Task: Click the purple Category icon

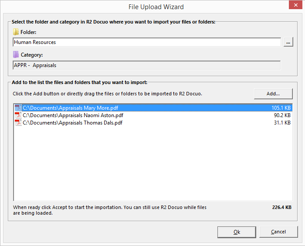Action: coord(16,54)
